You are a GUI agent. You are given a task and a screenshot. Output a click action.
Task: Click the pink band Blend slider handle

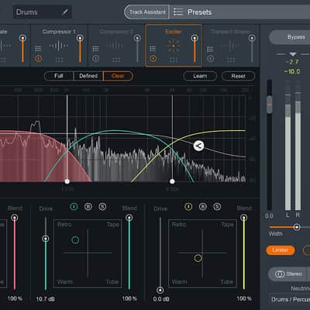tap(15, 218)
